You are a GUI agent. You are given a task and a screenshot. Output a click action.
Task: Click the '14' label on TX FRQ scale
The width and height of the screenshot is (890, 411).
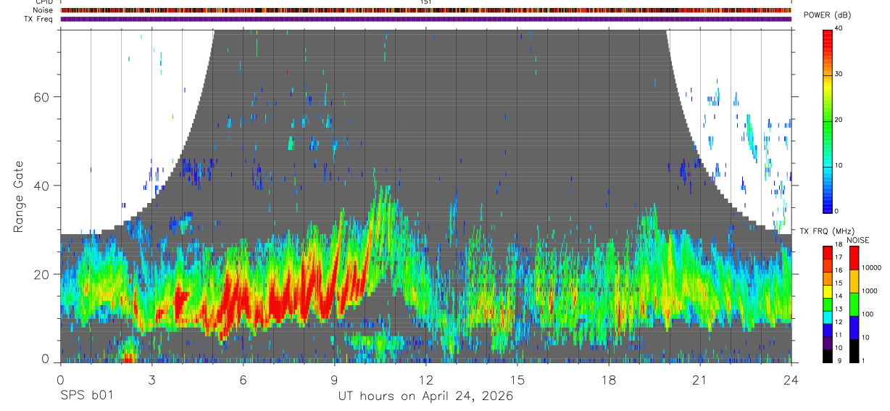pyautogui.click(x=839, y=296)
